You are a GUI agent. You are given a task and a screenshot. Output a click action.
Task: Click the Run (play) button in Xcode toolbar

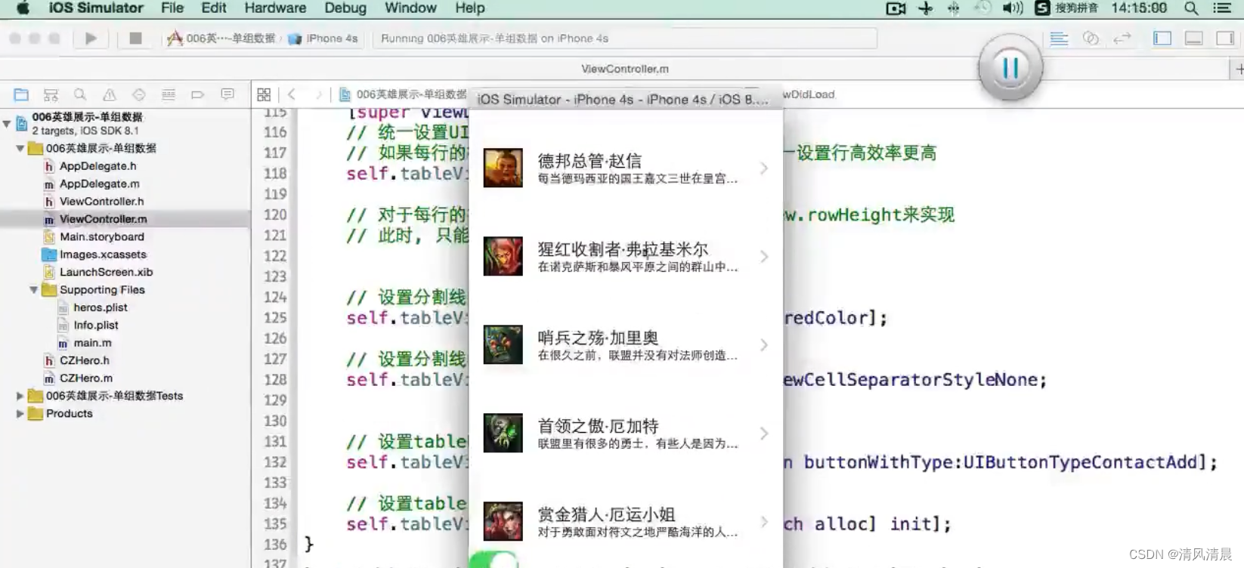click(x=91, y=39)
